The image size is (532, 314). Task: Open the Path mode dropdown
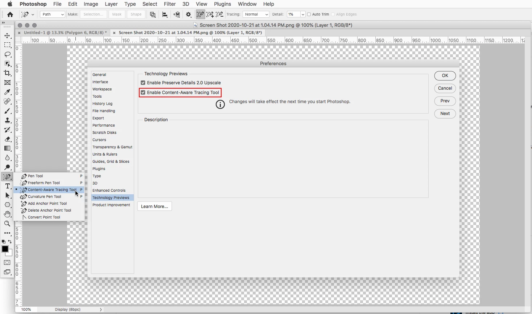pos(53,14)
